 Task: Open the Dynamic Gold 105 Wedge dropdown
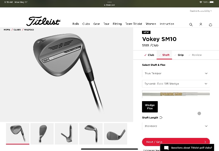tap(176, 84)
